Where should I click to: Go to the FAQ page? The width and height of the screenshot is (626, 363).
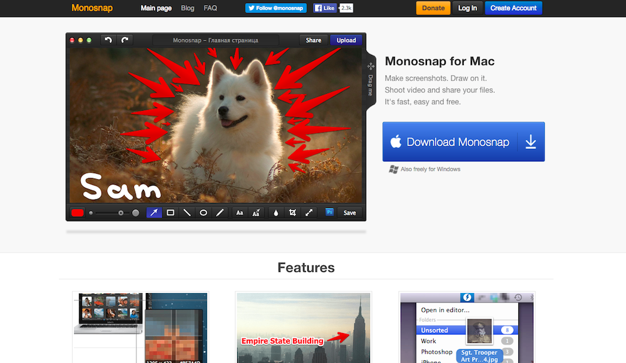tap(210, 8)
